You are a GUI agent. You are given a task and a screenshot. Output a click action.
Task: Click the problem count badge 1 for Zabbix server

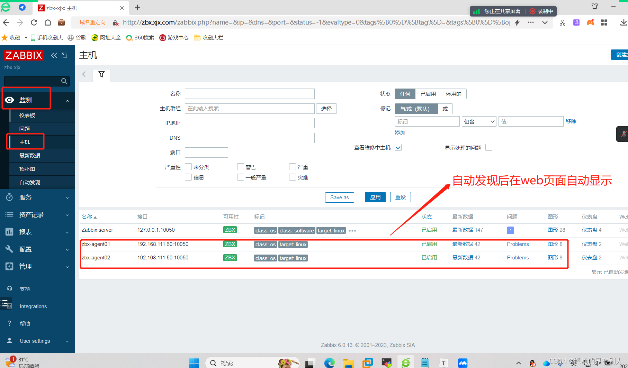point(510,230)
